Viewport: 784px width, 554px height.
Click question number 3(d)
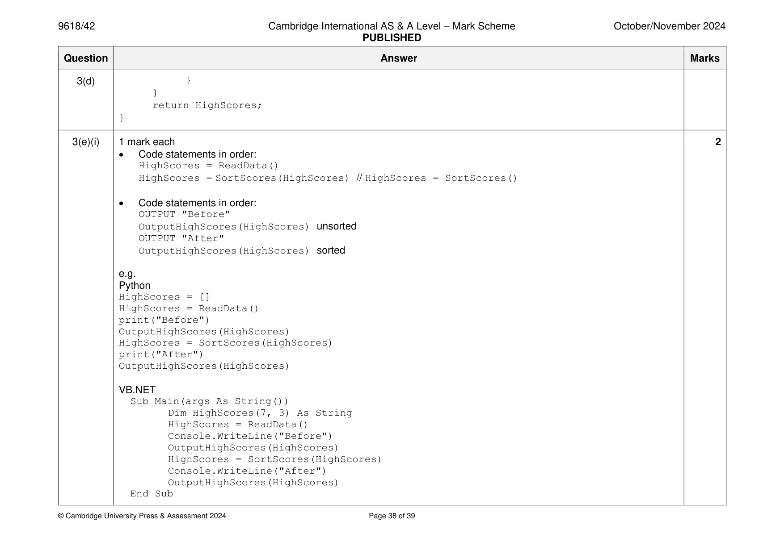[86, 81]
